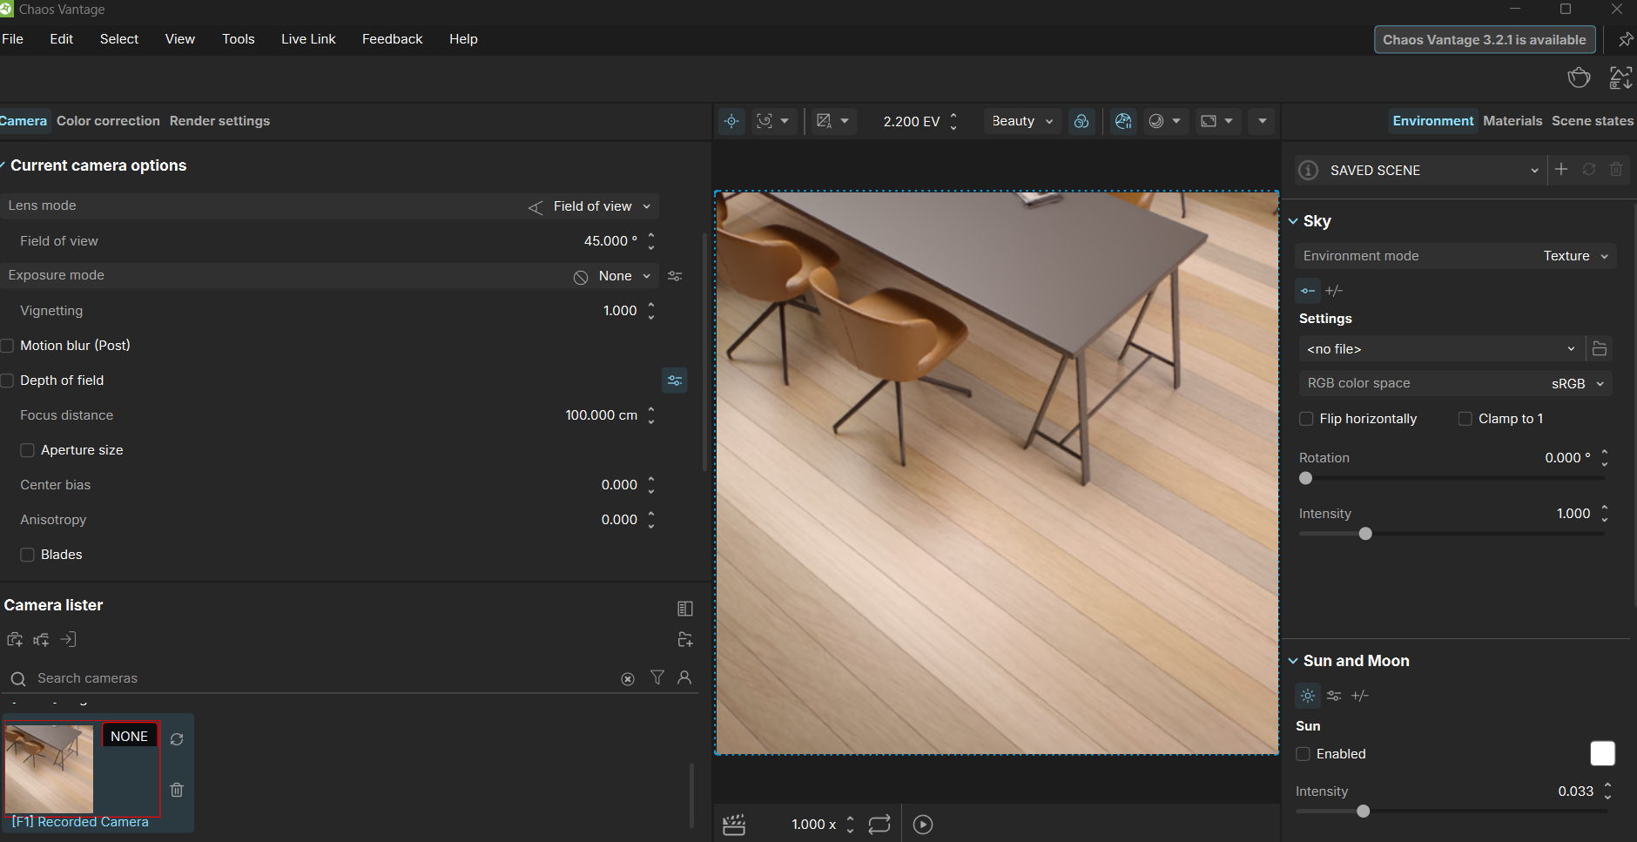Create new camera folder icon
1637x842 pixels.
point(685,640)
